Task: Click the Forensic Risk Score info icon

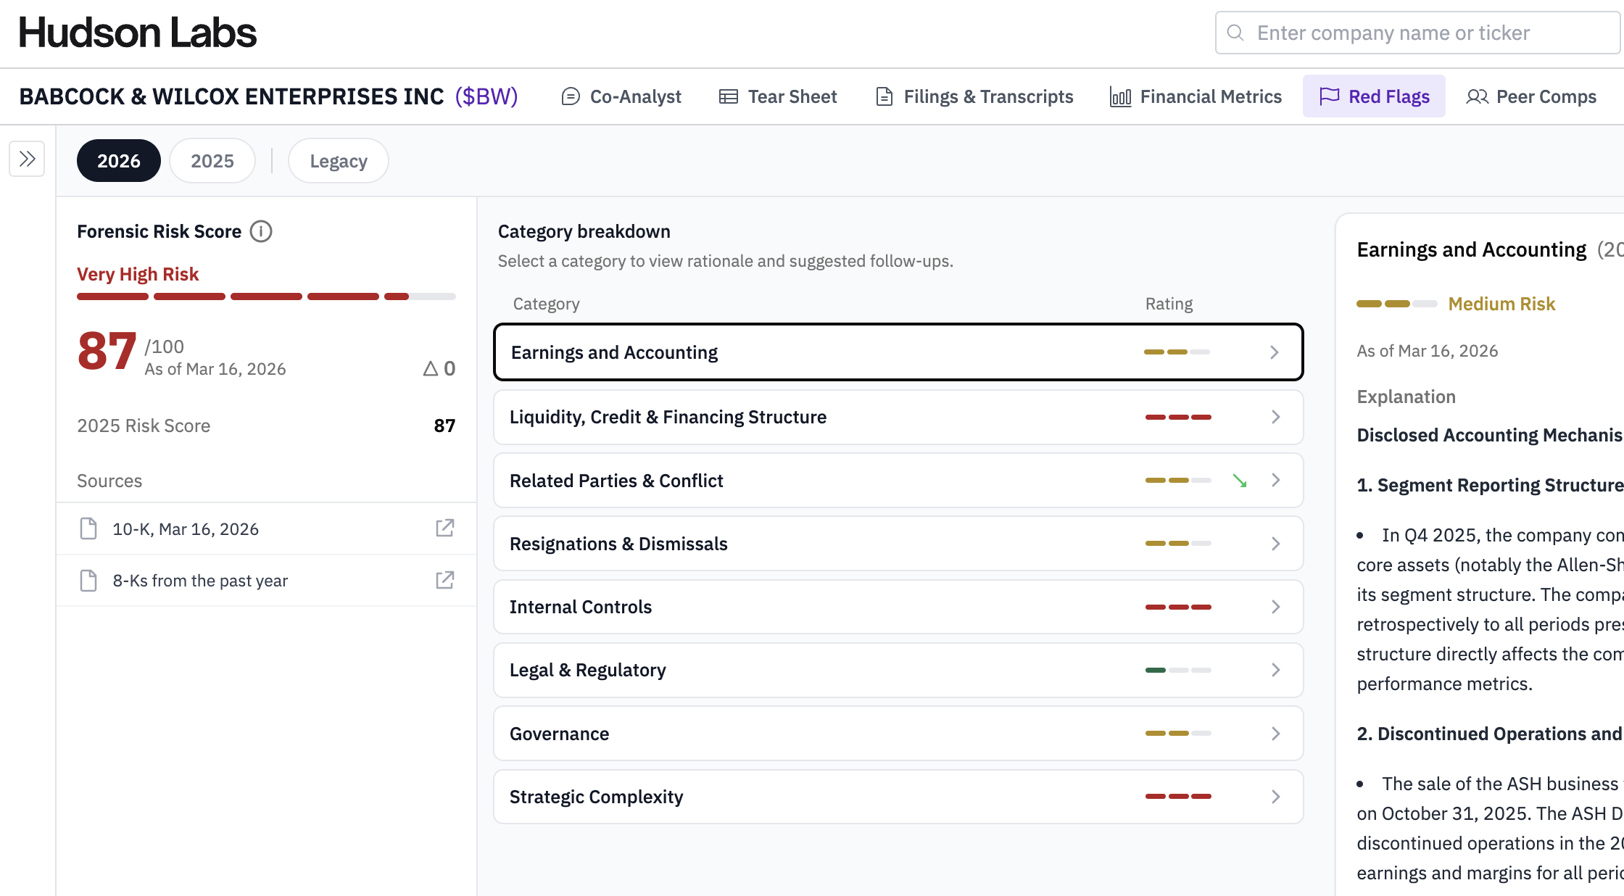Action: point(261,231)
